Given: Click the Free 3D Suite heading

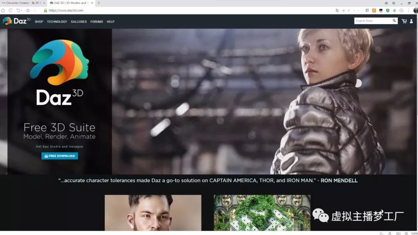Looking at the screenshot, I should pos(60,128).
